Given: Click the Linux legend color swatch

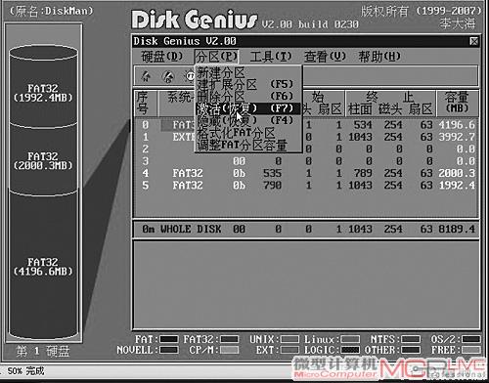Looking at the screenshot, I should 351,339.
